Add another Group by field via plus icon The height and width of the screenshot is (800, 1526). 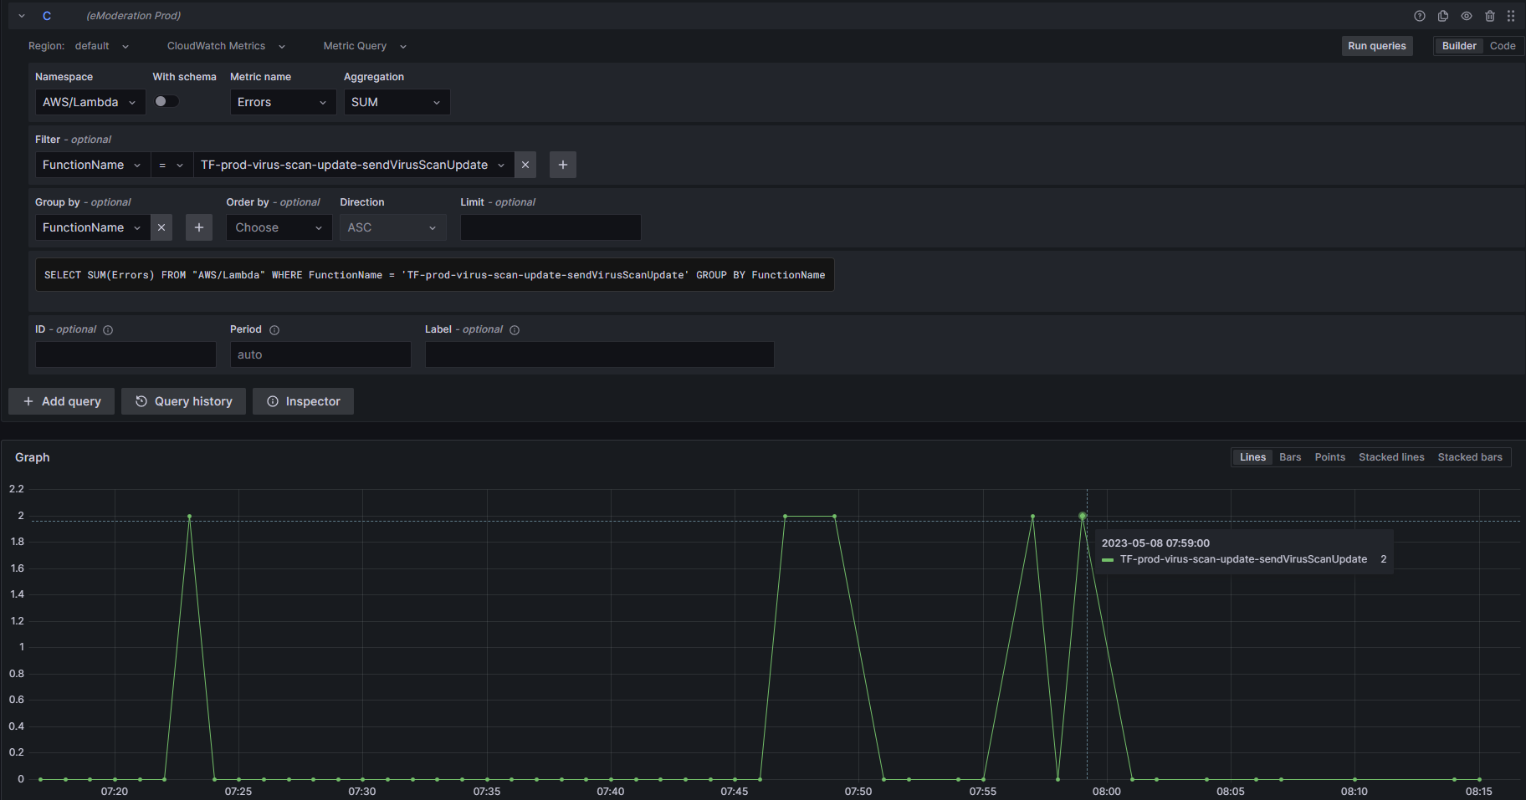pos(198,227)
